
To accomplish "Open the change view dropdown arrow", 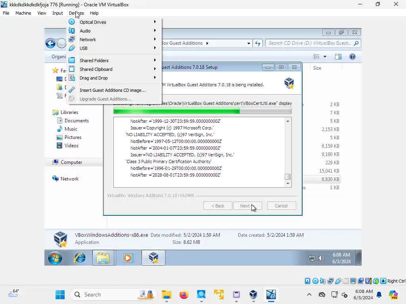I will [x=325, y=57].
